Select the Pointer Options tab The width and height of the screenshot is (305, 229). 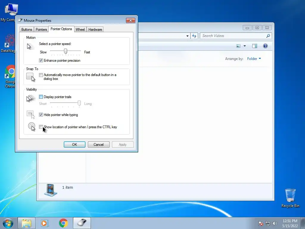click(61, 29)
